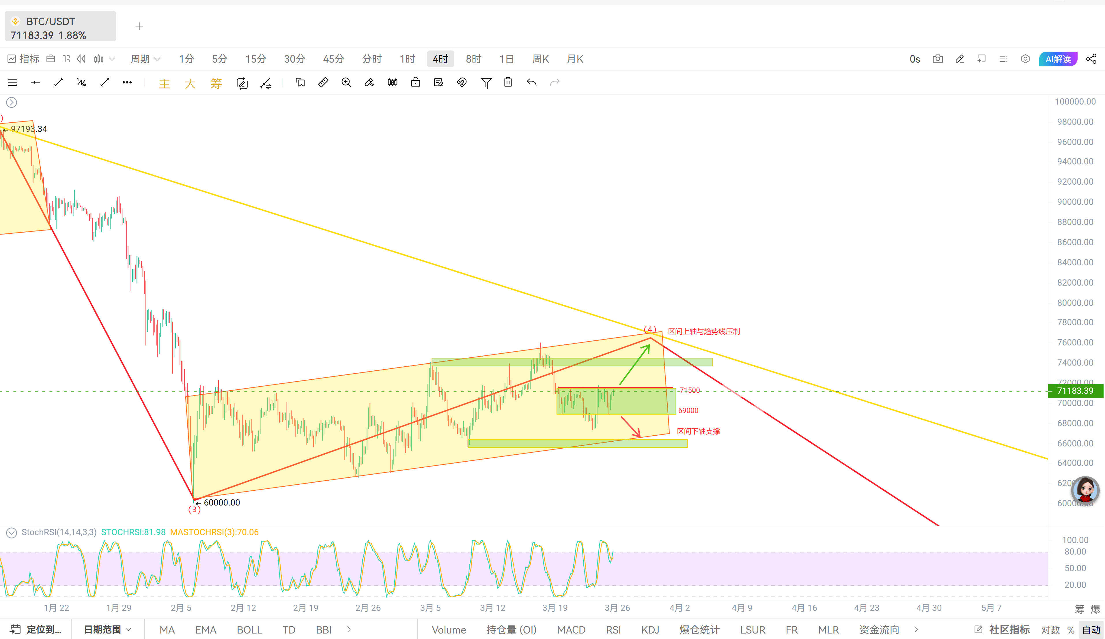Screen dimensions: 1105x639
Task: Toggle the drawing lock icon
Action: [415, 83]
